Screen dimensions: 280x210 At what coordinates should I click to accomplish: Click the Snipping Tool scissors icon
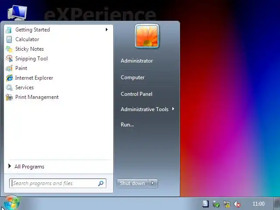(x=9, y=59)
